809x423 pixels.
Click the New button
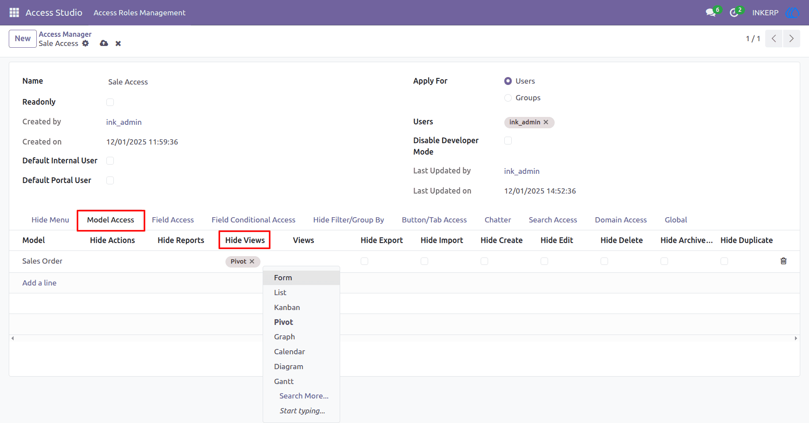pyautogui.click(x=23, y=39)
